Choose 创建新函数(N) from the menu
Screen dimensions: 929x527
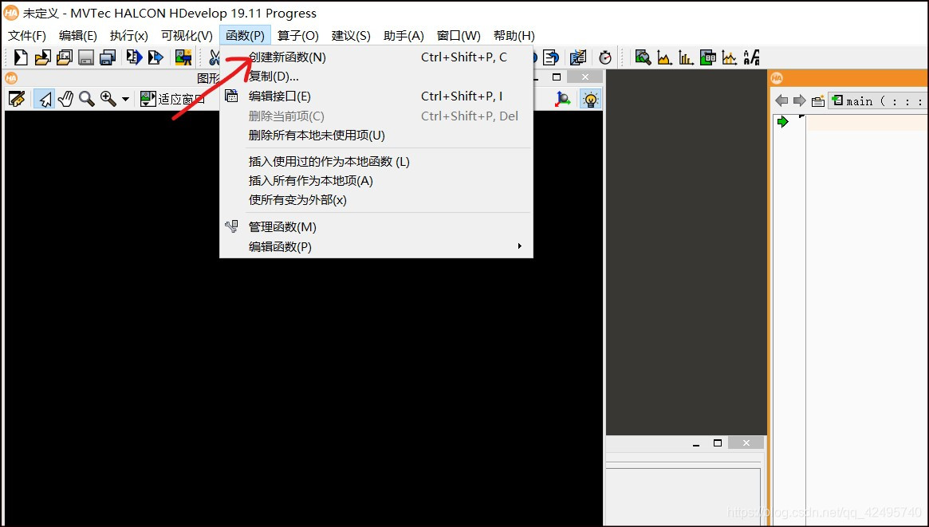(376, 57)
